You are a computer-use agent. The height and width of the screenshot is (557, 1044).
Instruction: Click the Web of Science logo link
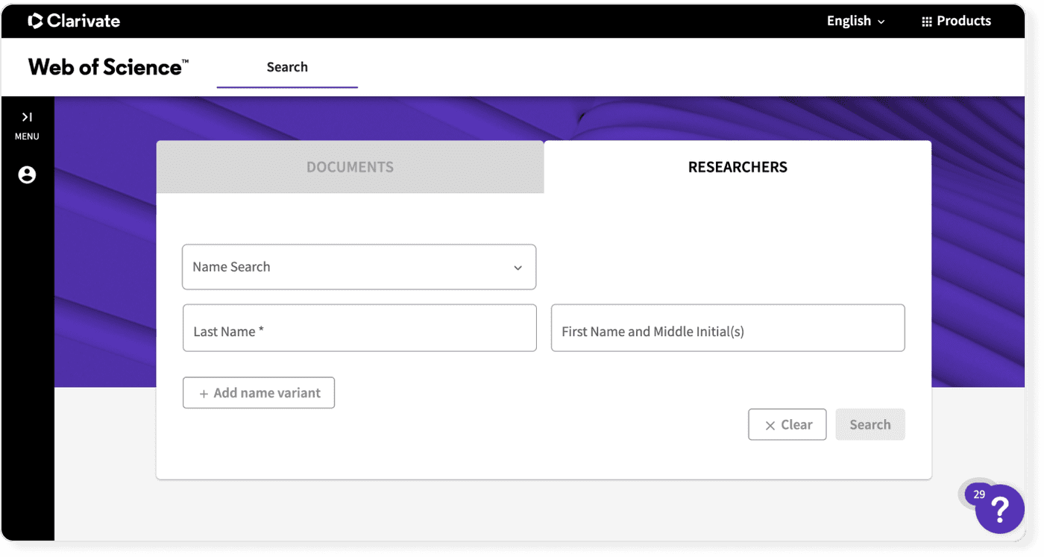[x=107, y=66]
